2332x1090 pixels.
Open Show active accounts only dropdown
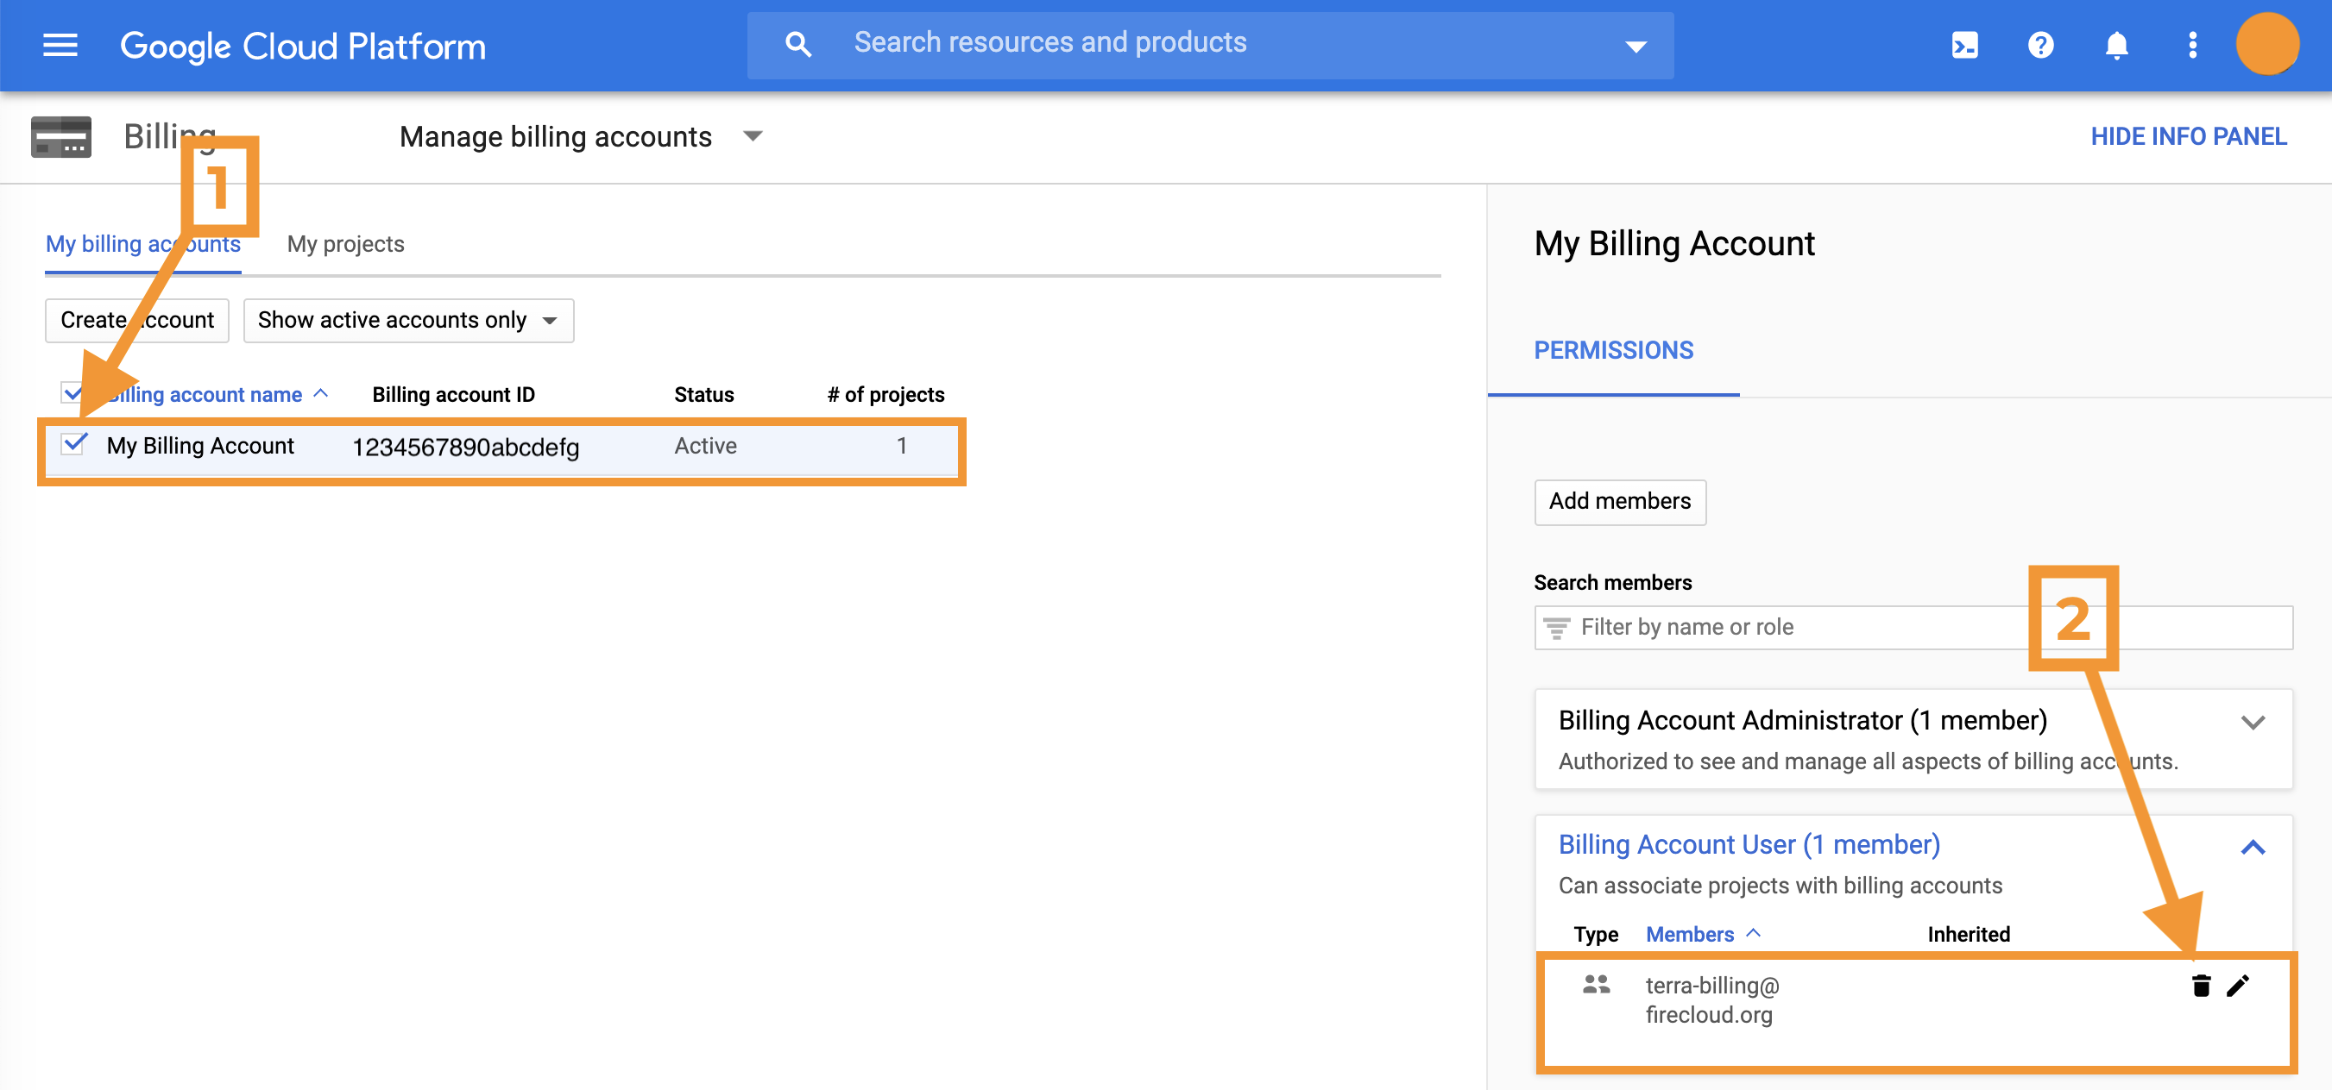tap(407, 320)
